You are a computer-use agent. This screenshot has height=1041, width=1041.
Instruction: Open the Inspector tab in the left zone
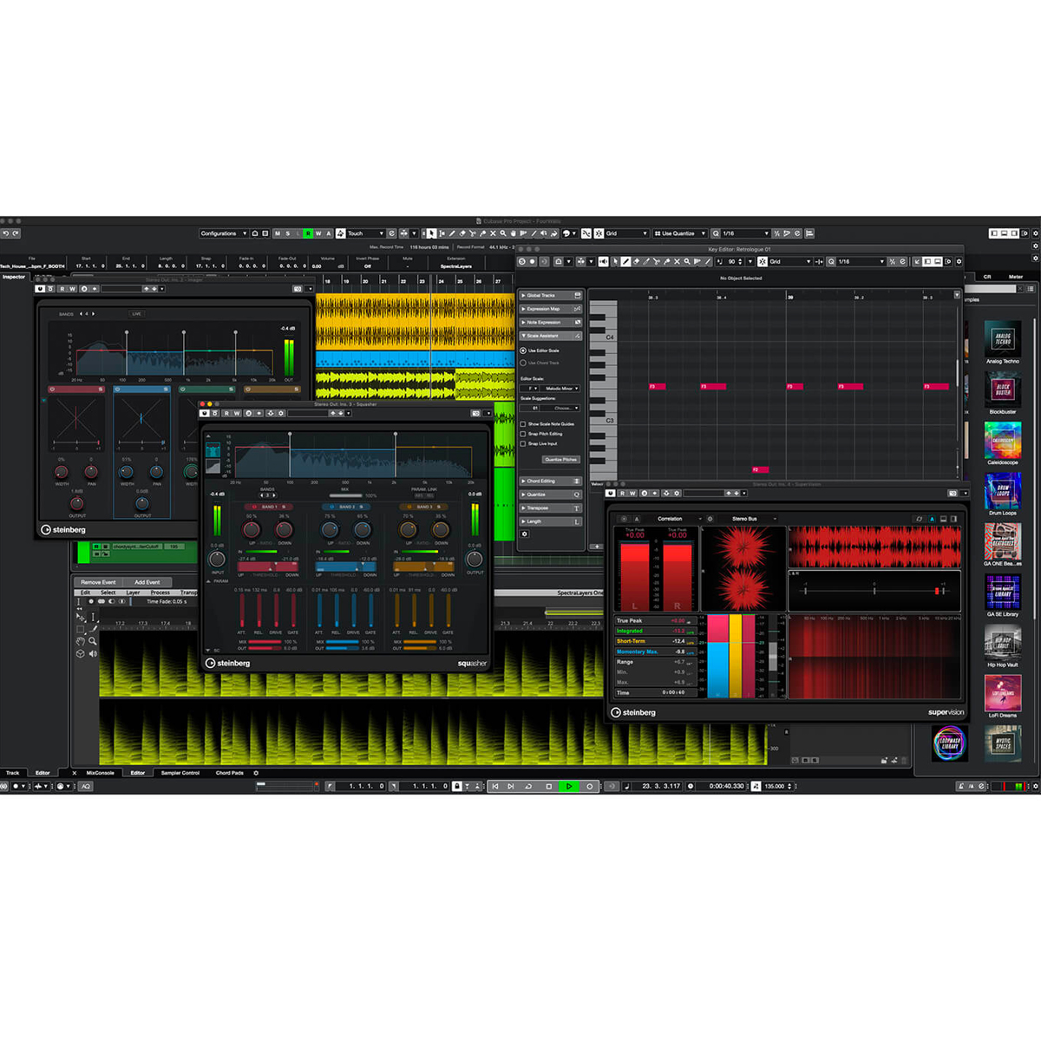tap(14, 277)
